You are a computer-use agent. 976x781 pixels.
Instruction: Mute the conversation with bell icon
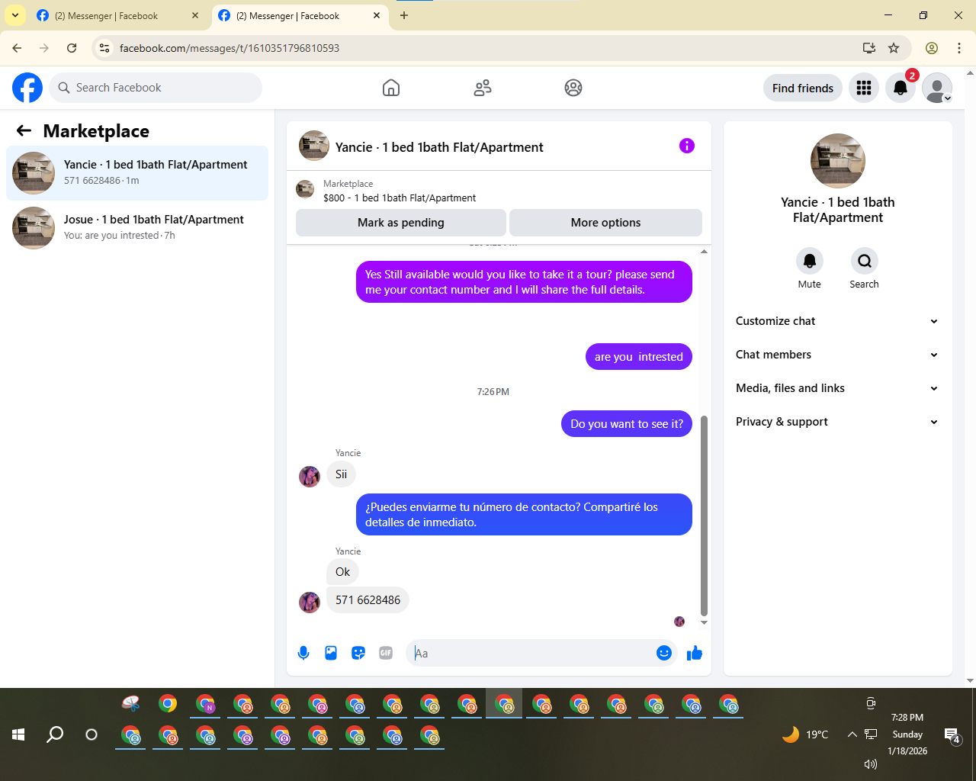coord(810,261)
